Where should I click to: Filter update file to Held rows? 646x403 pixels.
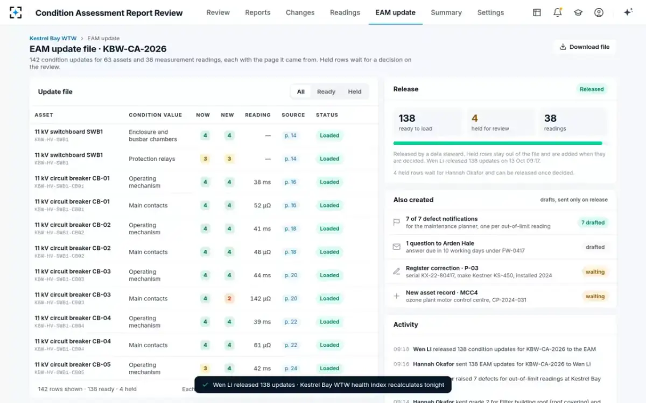point(355,92)
